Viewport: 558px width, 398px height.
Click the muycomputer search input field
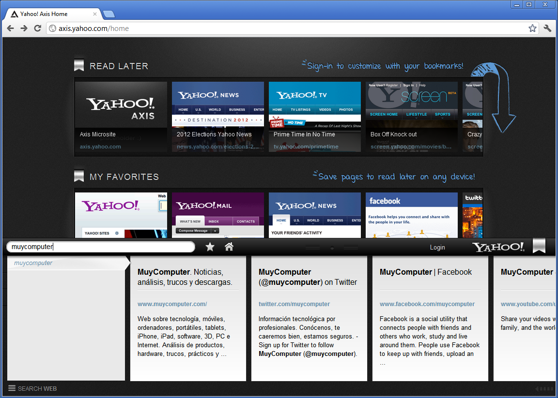[100, 247]
